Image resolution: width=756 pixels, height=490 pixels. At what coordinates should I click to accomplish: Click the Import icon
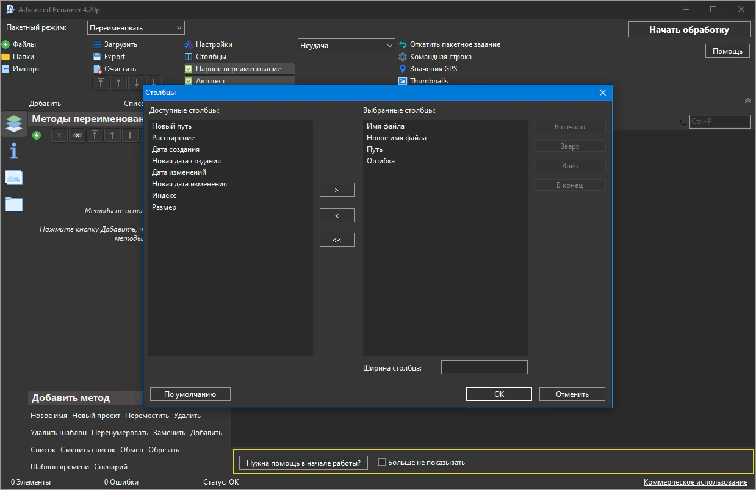pyautogui.click(x=5, y=69)
